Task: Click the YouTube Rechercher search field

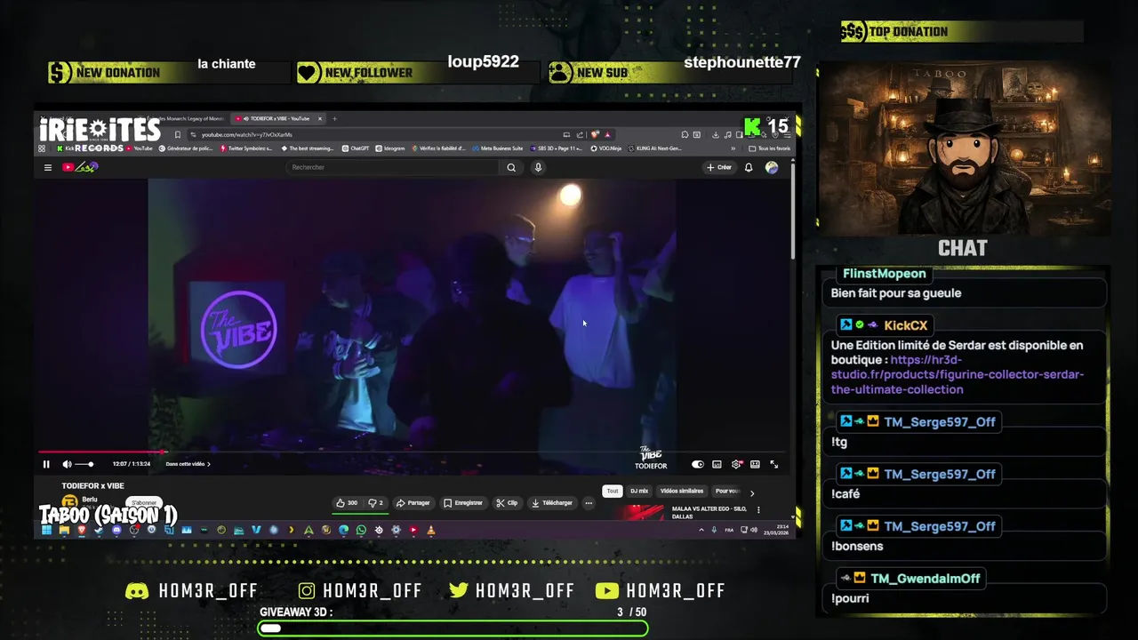Action: (391, 167)
